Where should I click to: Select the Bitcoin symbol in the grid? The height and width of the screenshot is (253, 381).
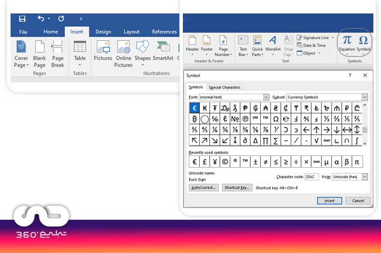click(x=195, y=119)
